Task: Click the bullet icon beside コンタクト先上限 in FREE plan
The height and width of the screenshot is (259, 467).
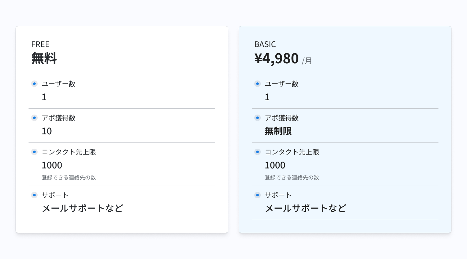Action: 34,152
